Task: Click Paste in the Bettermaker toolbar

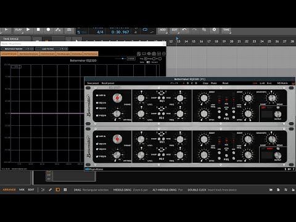Action: [214, 83]
